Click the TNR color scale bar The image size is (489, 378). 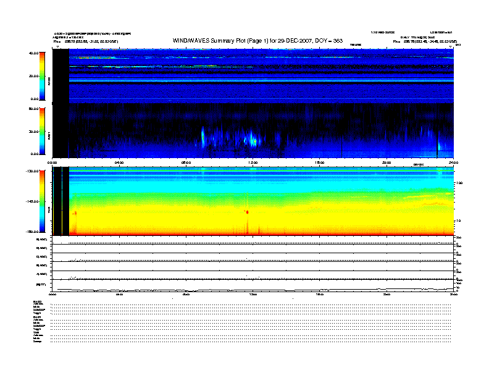[43, 201]
